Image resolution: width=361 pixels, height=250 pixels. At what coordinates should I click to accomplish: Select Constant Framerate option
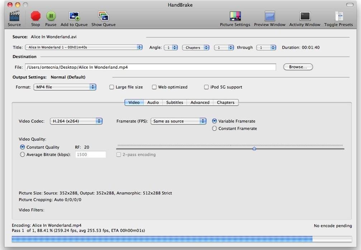pyautogui.click(x=214, y=128)
